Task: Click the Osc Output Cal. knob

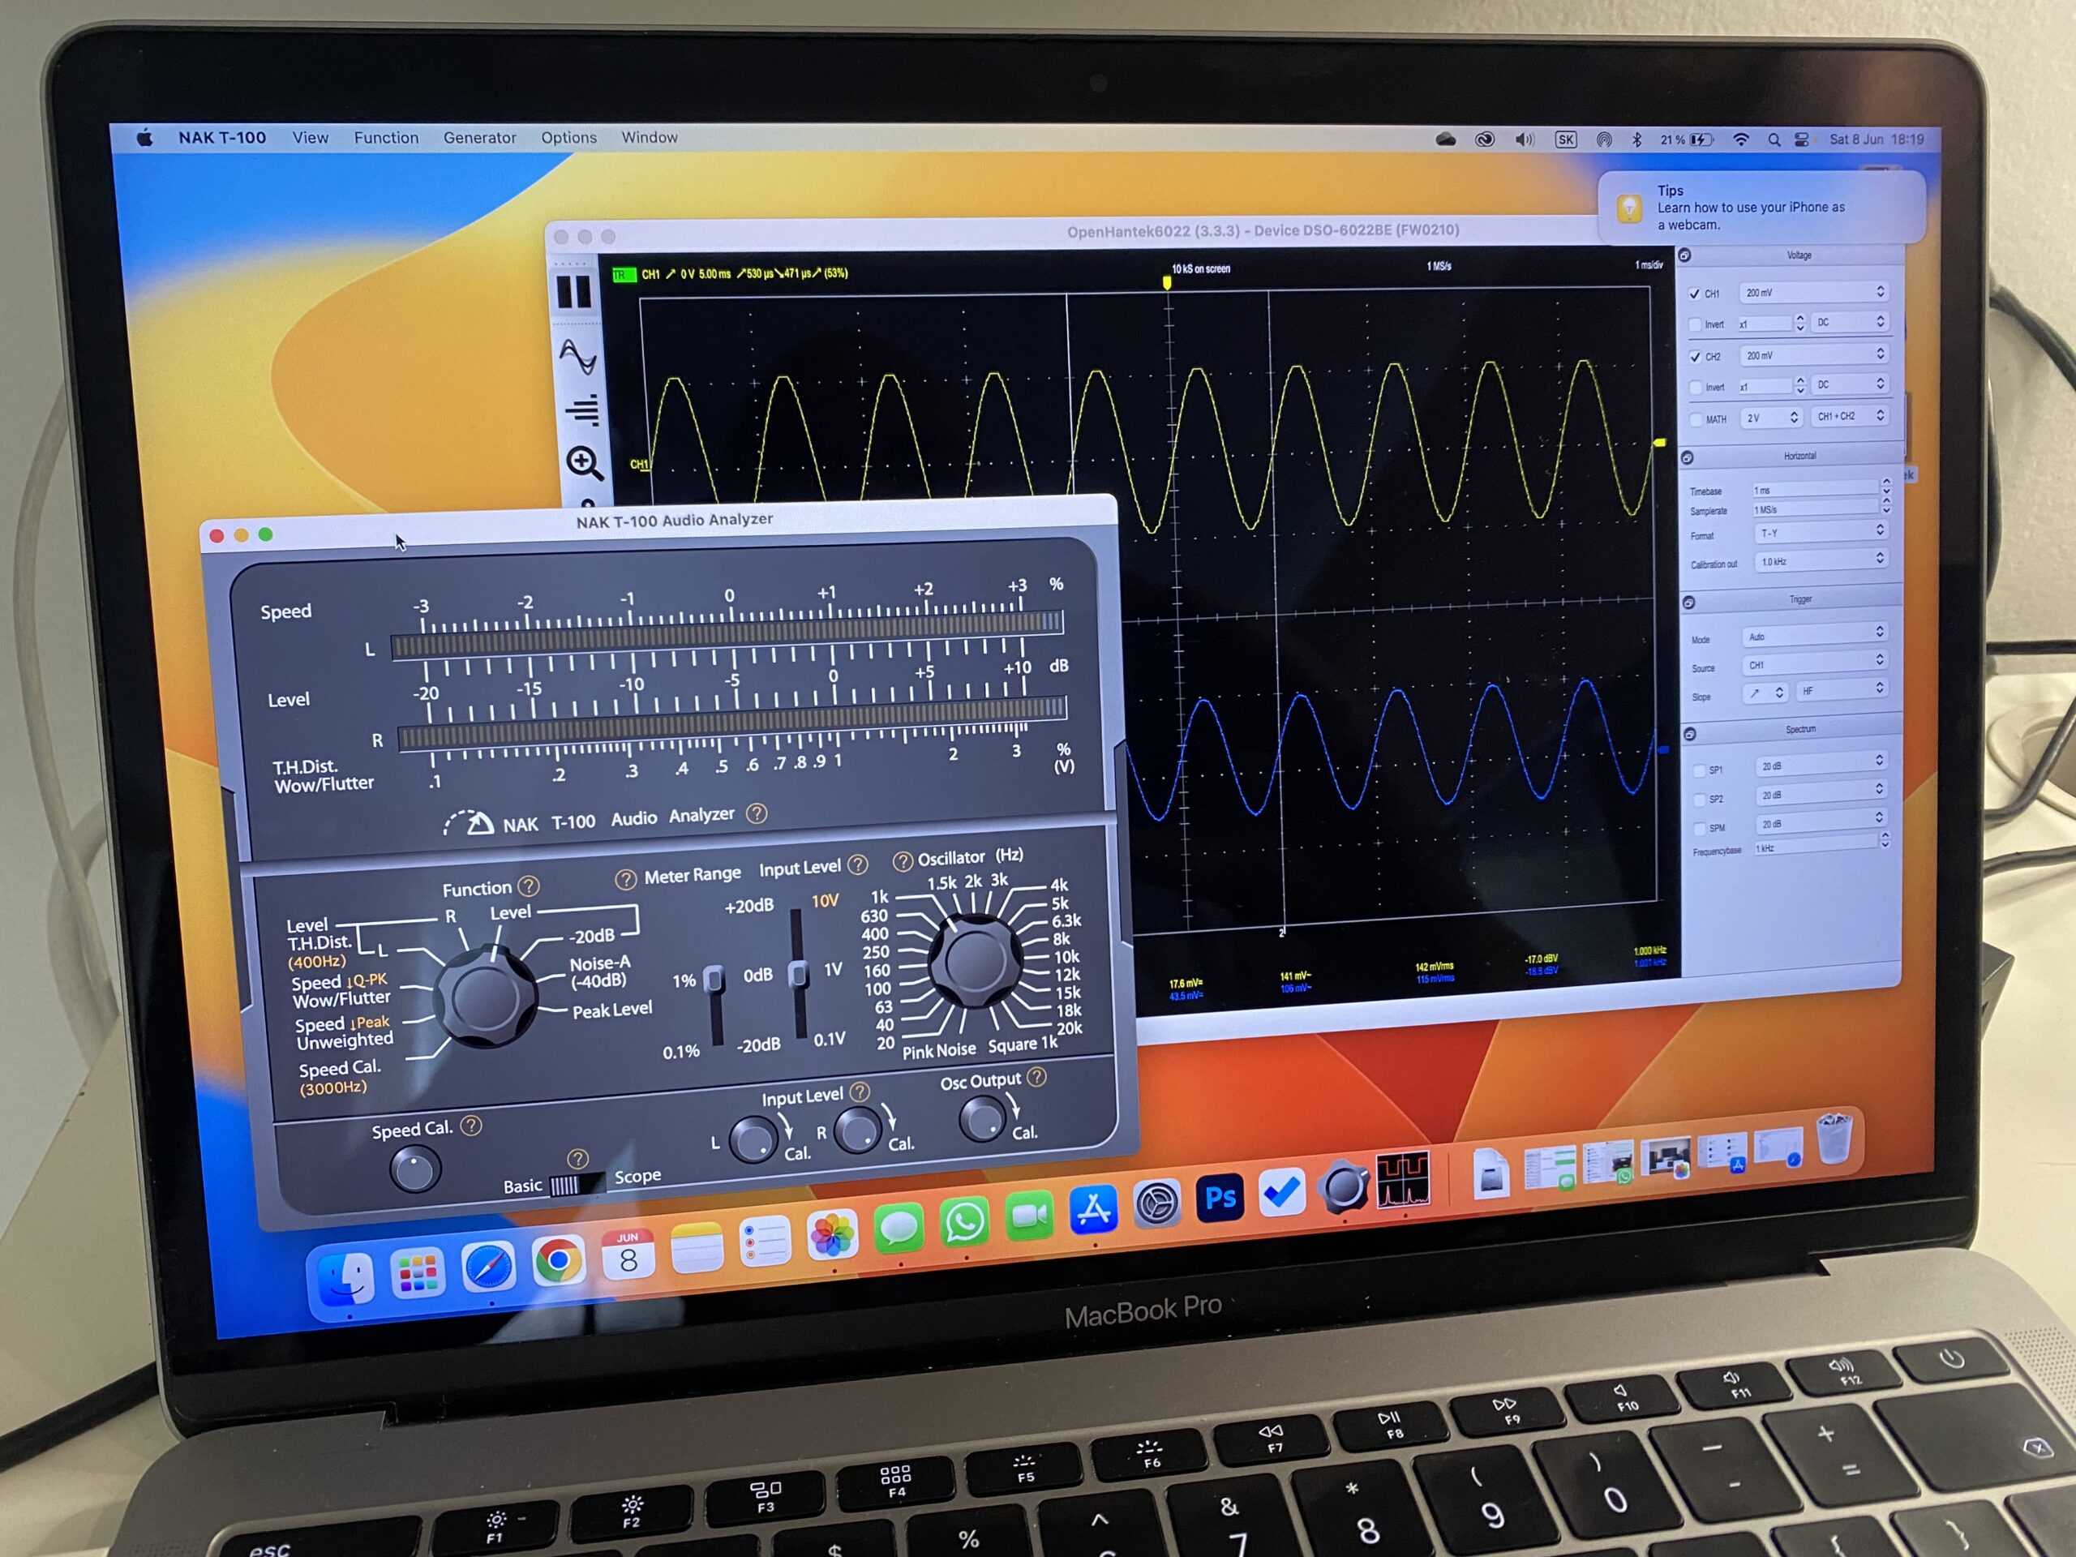Action: point(982,1120)
